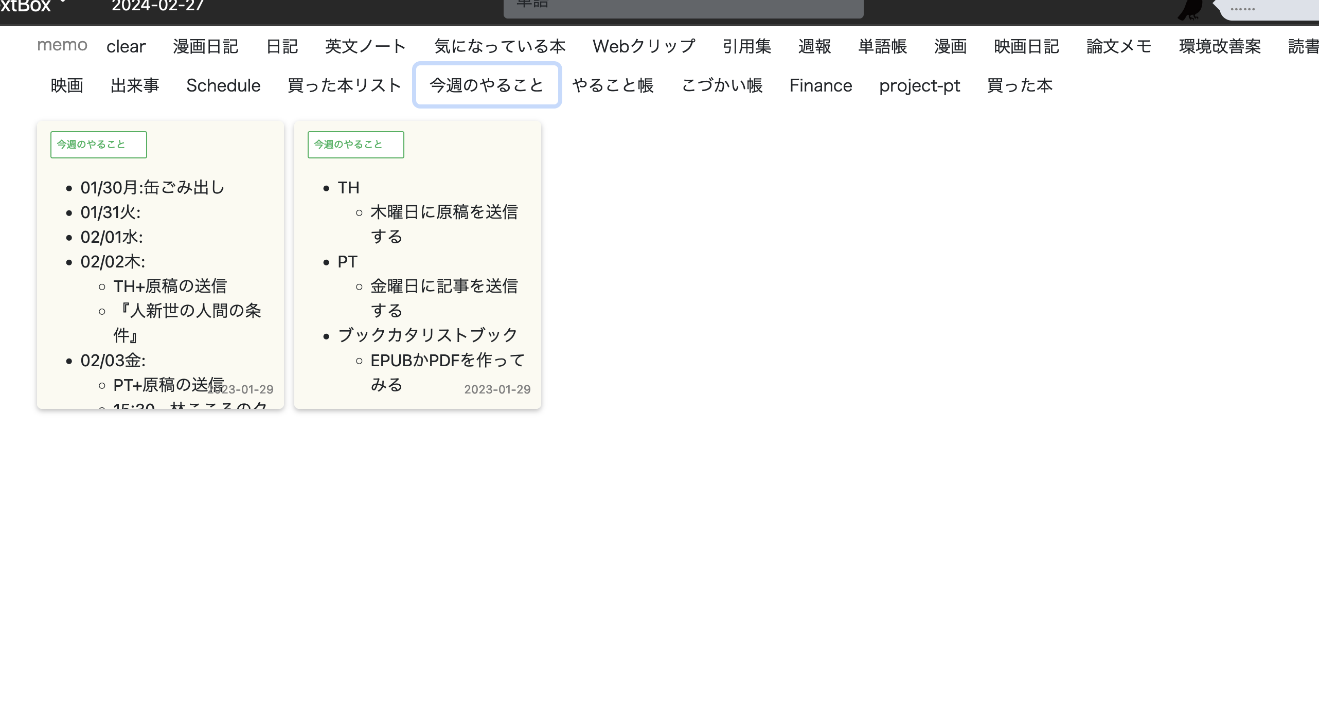The height and width of the screenshot is (717, 1319).
Task: Select the 単語帳 tag
Action: [883, 46]
